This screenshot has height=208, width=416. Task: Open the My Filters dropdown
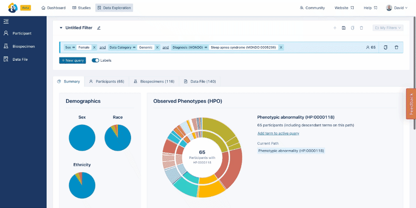[x=388, y=28]
